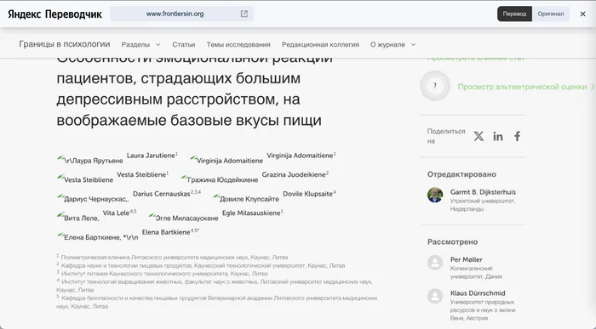Open author Laura Jarutiene link
The height and width of the screenshot is (329, 596).
[151, 156]
